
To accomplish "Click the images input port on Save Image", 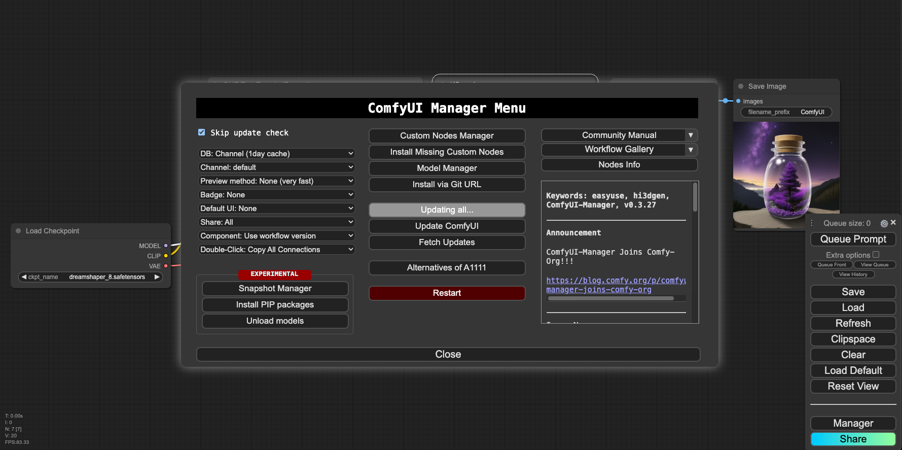I will click(738, 101).
